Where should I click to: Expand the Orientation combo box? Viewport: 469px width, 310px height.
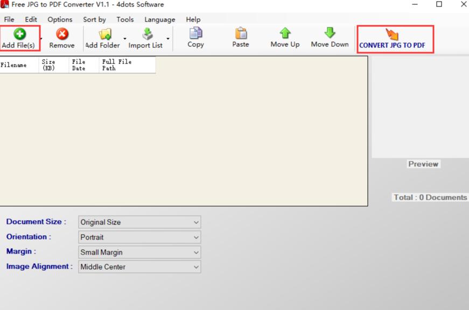coord(196,237)
